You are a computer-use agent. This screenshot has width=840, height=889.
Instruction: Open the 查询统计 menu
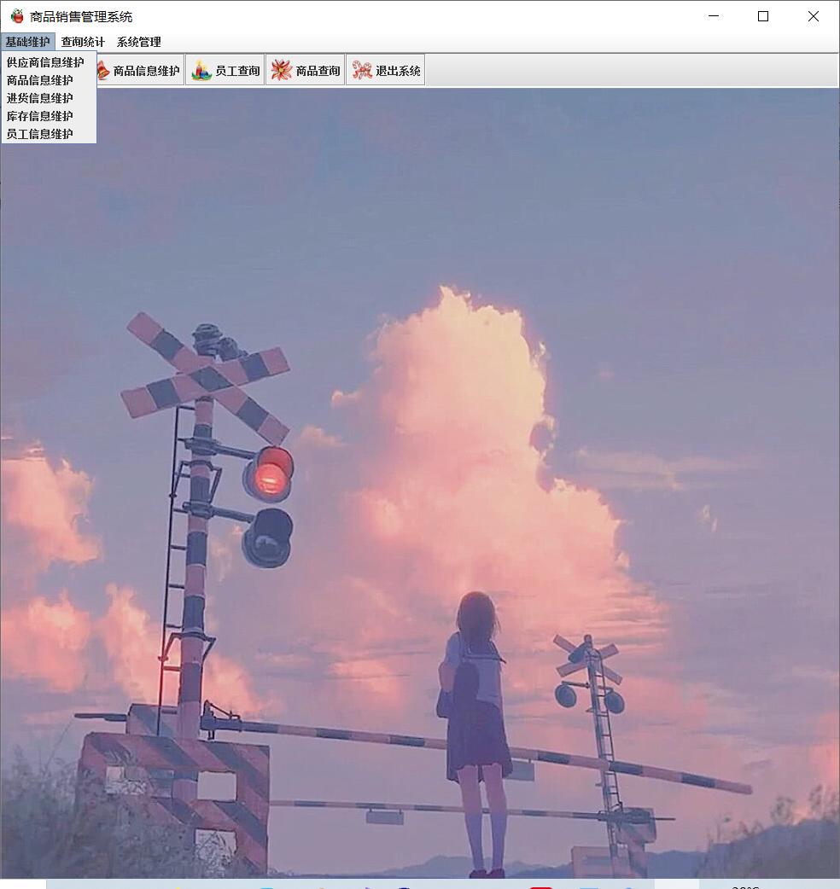(x=83, y=42)
